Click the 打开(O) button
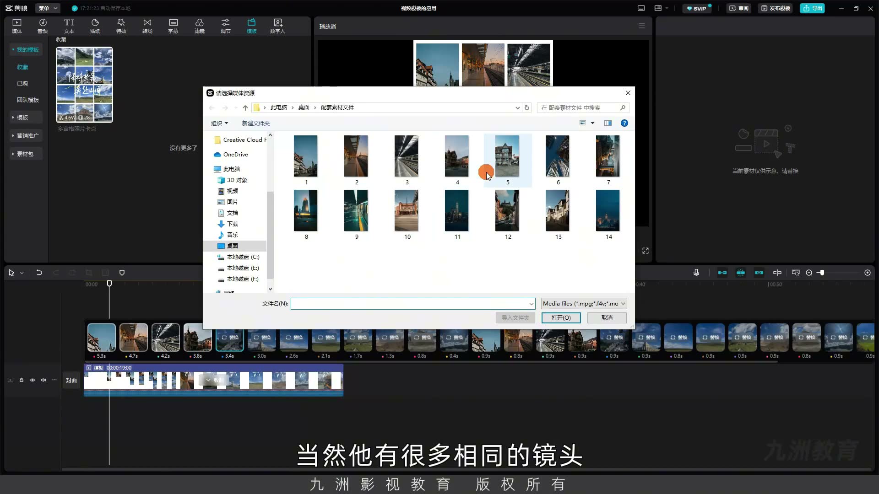The width and height of the screenshot is (879, 494). tap(561, 318)
